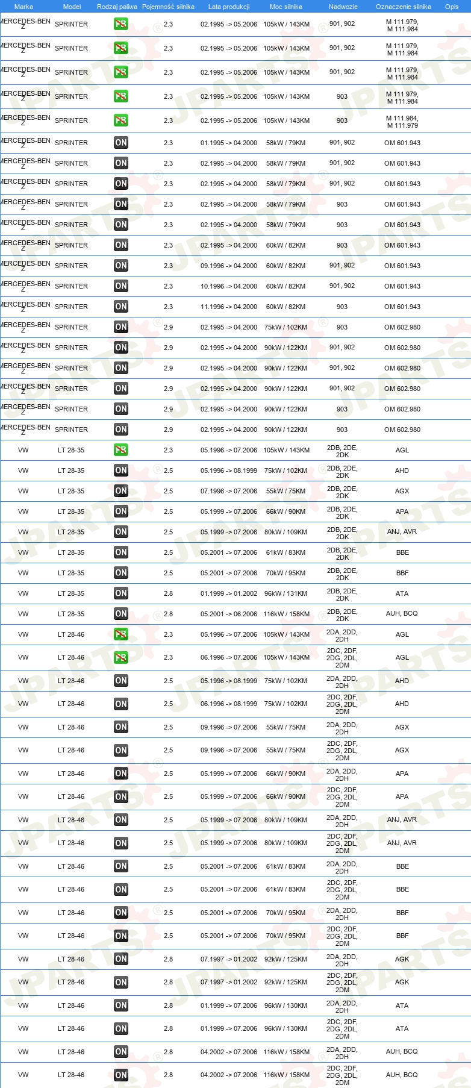The image size is (471, 1088).
Task: Click the Marka column header
Action: 23,7
